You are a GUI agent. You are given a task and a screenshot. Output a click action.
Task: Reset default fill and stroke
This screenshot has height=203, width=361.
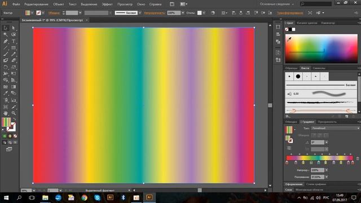[3, 130]
